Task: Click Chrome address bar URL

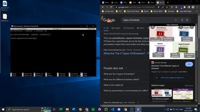Action: pyautogui.click(x=137, y=7)
